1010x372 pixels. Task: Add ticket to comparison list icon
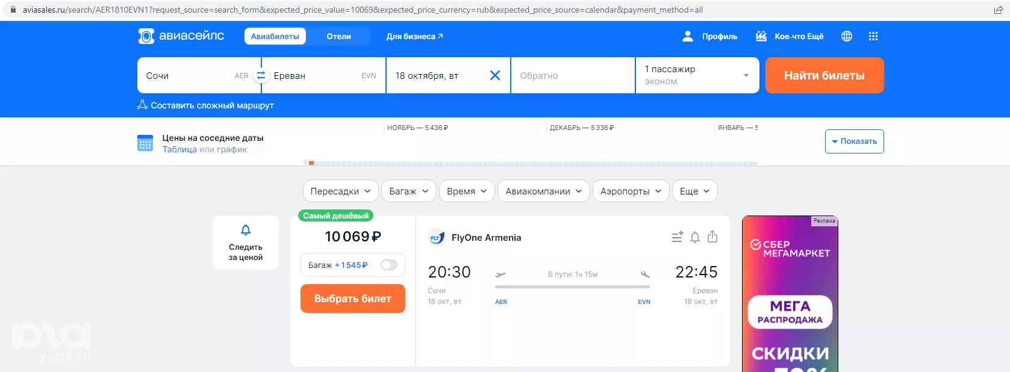point(677,237)
